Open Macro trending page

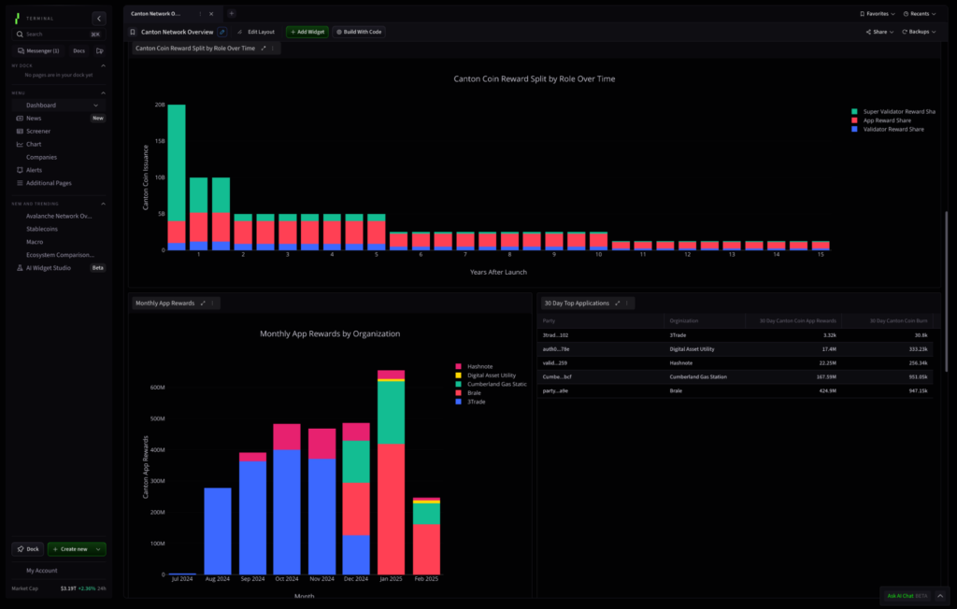pos(35,242)
